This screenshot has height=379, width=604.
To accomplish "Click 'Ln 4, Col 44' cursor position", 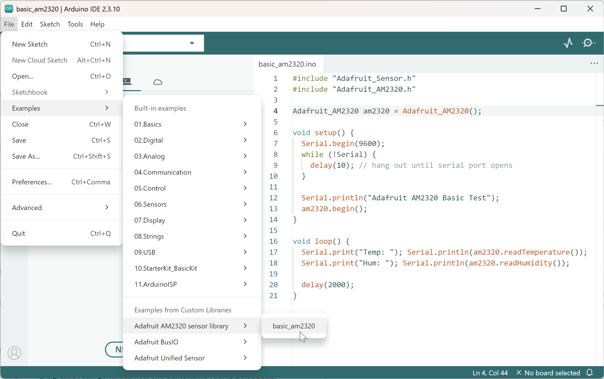I will coord(490,373).
